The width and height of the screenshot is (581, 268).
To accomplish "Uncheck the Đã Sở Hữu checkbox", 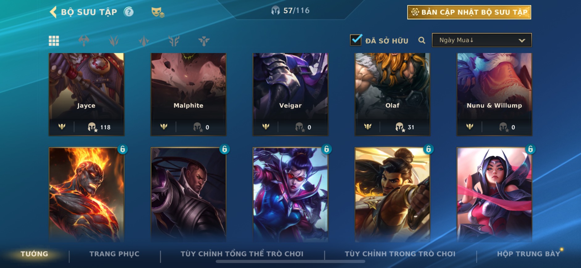I will click(x=356, y=40).
